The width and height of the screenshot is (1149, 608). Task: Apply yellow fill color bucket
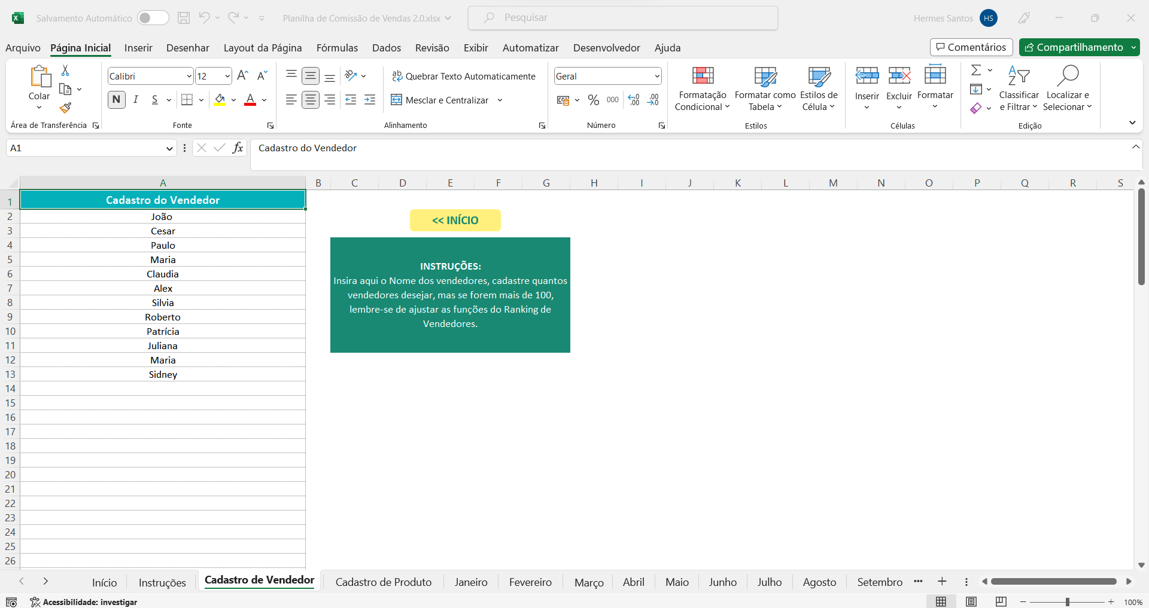pyautogui.click(x=220, y=100)
